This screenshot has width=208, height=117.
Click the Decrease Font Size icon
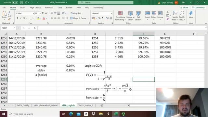click(x=46, y=13)
